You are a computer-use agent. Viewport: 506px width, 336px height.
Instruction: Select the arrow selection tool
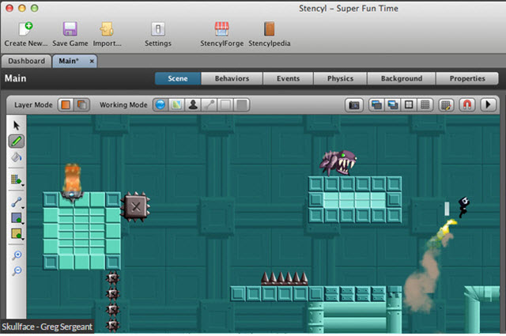coord(17,126)
